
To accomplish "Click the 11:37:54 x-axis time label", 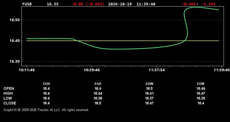I will 157,70.
